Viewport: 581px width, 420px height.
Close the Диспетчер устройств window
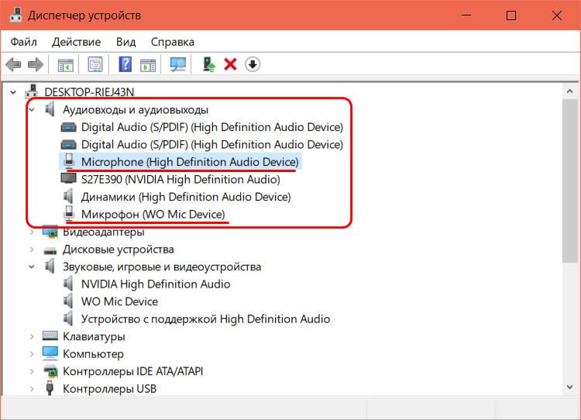tap(557, 15)
